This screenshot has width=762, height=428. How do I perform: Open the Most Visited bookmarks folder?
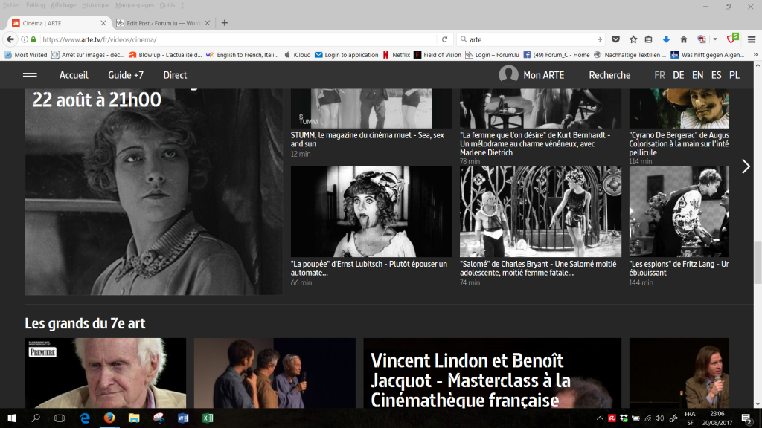pos(26,55)
